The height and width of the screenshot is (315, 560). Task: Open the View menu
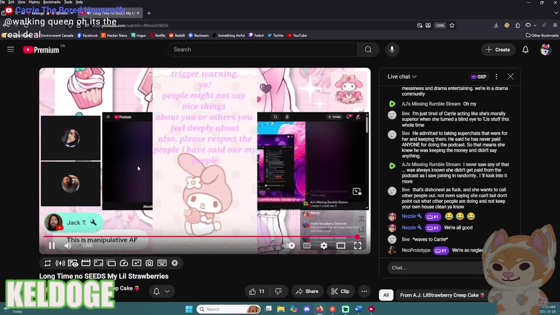21,2
